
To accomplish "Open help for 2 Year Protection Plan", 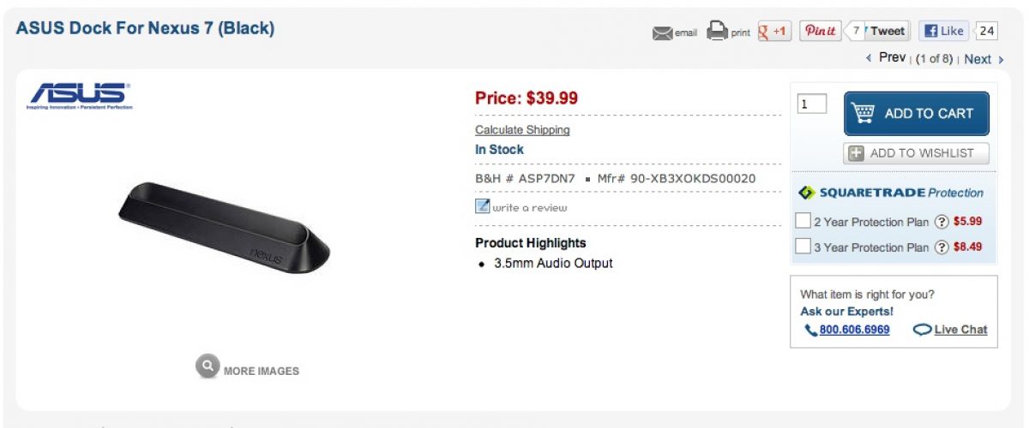I will tap(941, 222).
